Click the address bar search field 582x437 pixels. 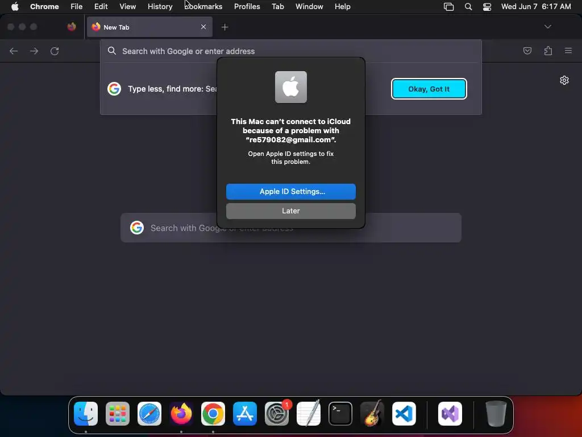290,51
